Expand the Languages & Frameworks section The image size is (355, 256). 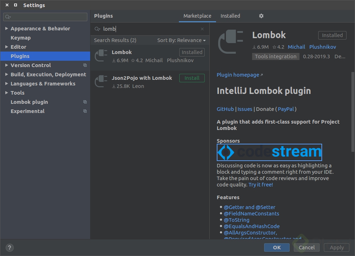click(7, 83)
